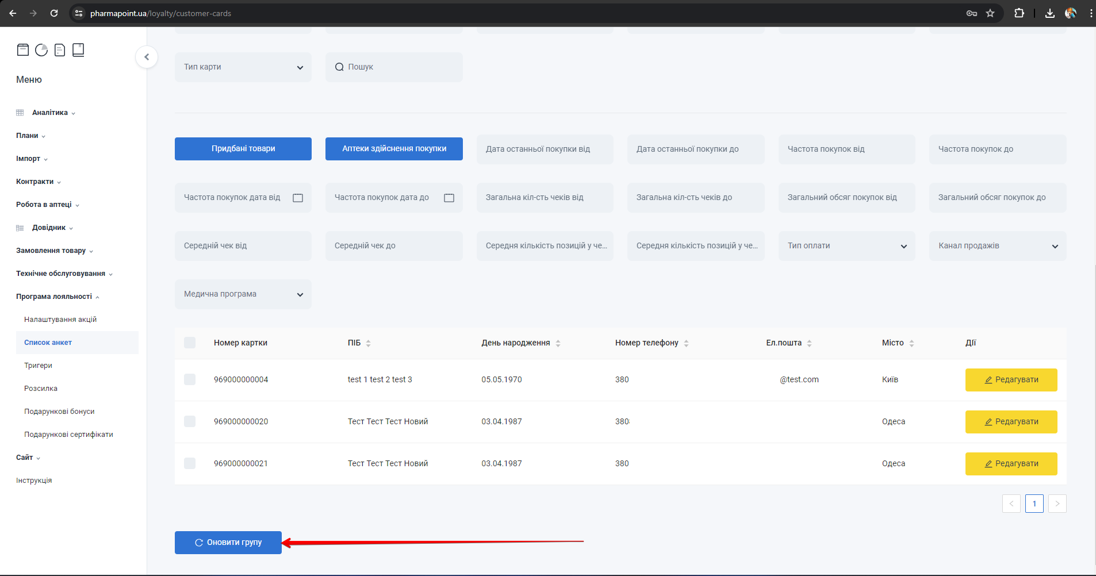Click the book icon in the sidebar header
The height and width of the screenshot is (576, 1096).
click(78, 50)
